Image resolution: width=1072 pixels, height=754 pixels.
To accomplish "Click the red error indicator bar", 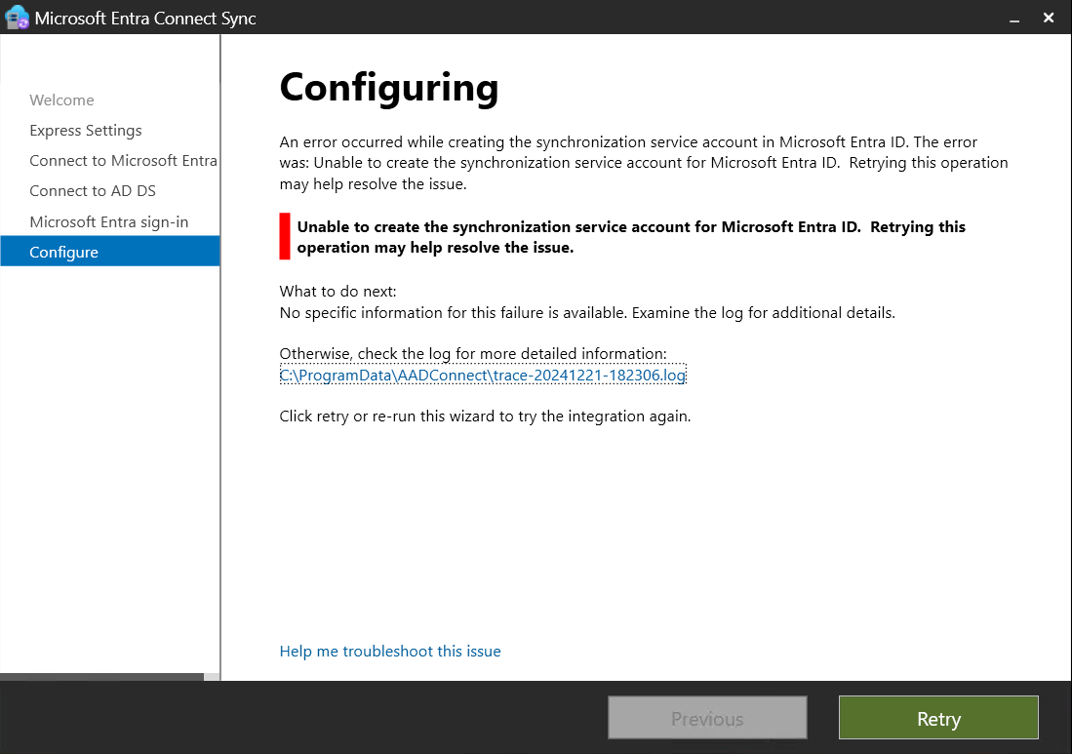I will [x=285, y=237].
